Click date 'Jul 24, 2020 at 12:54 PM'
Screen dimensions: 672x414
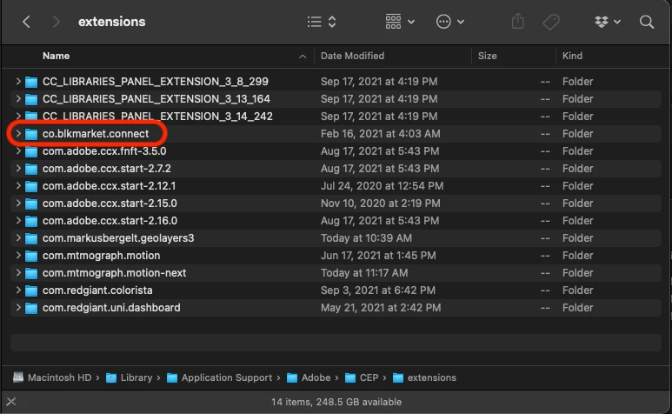pyautogui.click(x=382, y=186)
